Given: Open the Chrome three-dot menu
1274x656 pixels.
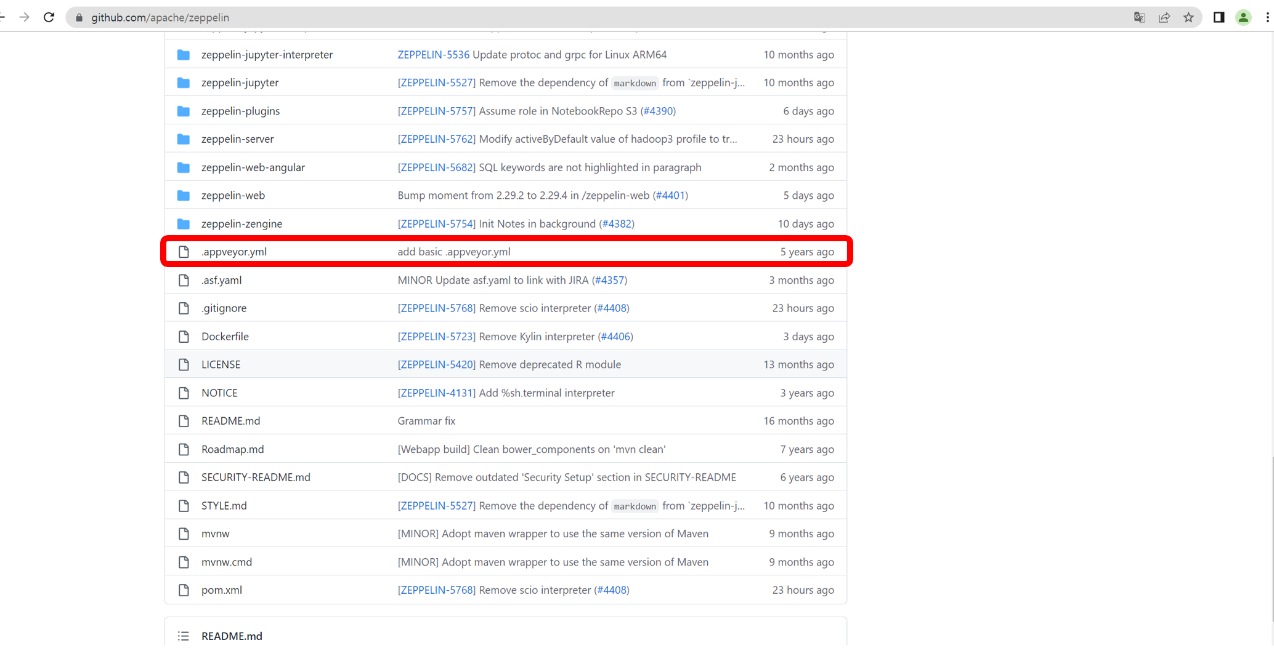Looking at the screenshot, I should [1267, 17].
